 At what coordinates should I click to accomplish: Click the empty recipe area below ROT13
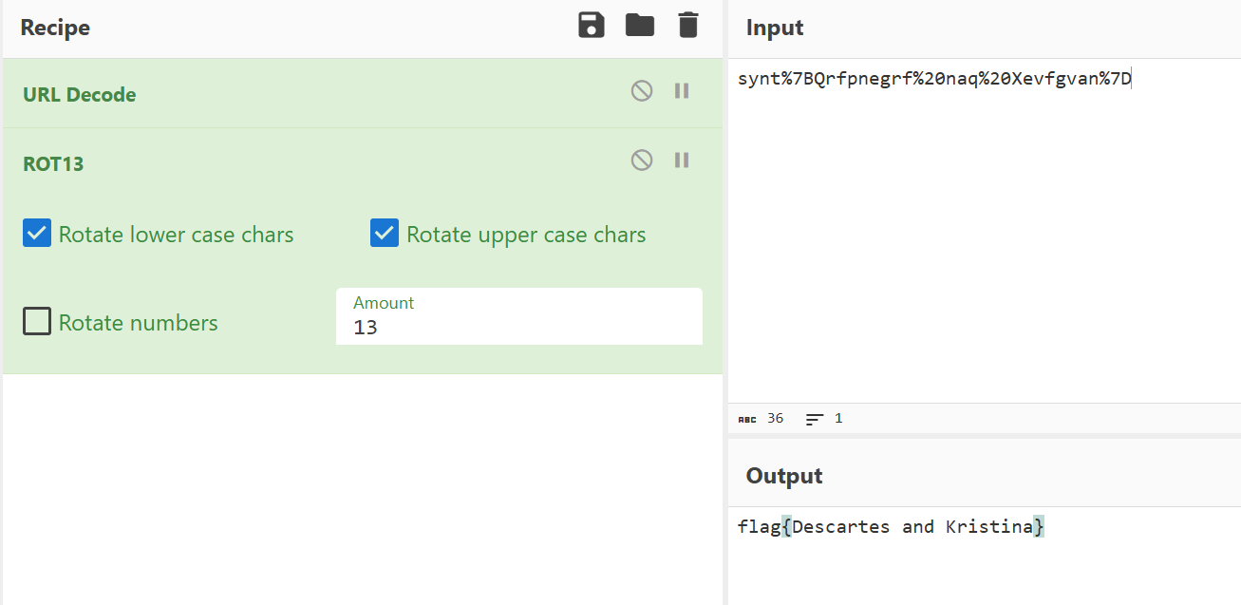[x=362, y=488]
